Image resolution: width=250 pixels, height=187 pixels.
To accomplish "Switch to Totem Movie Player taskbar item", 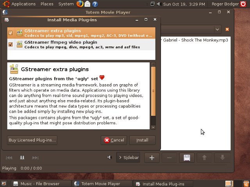I will (x=102, y=184).
